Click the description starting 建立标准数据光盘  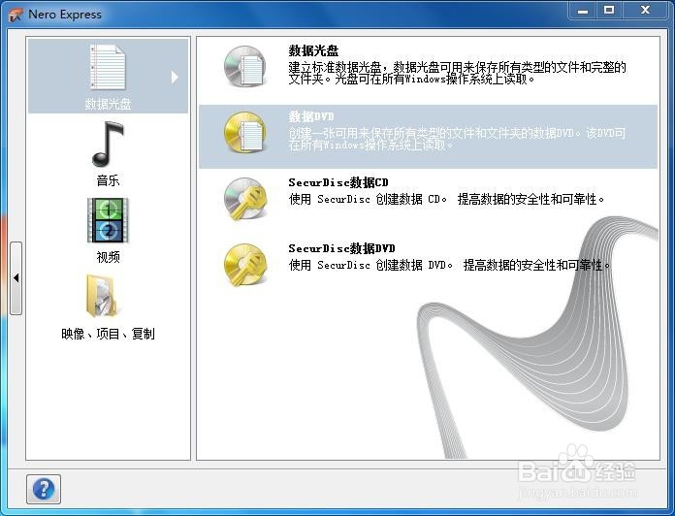click(x=457, y=73)
